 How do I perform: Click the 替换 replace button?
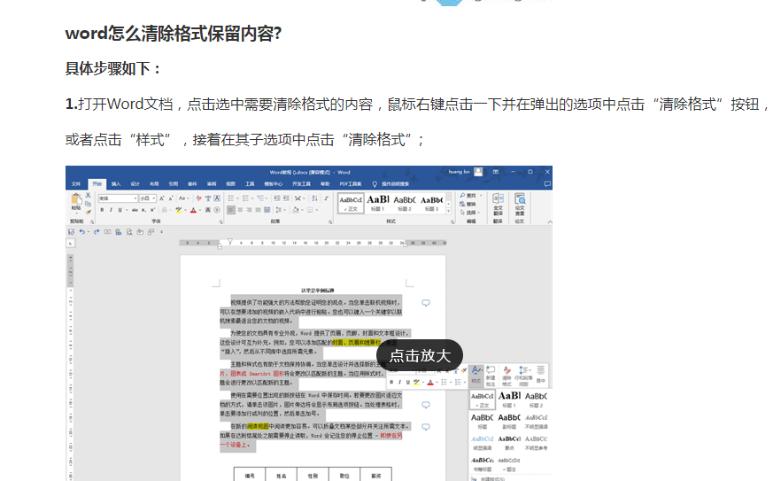point(468,204)
